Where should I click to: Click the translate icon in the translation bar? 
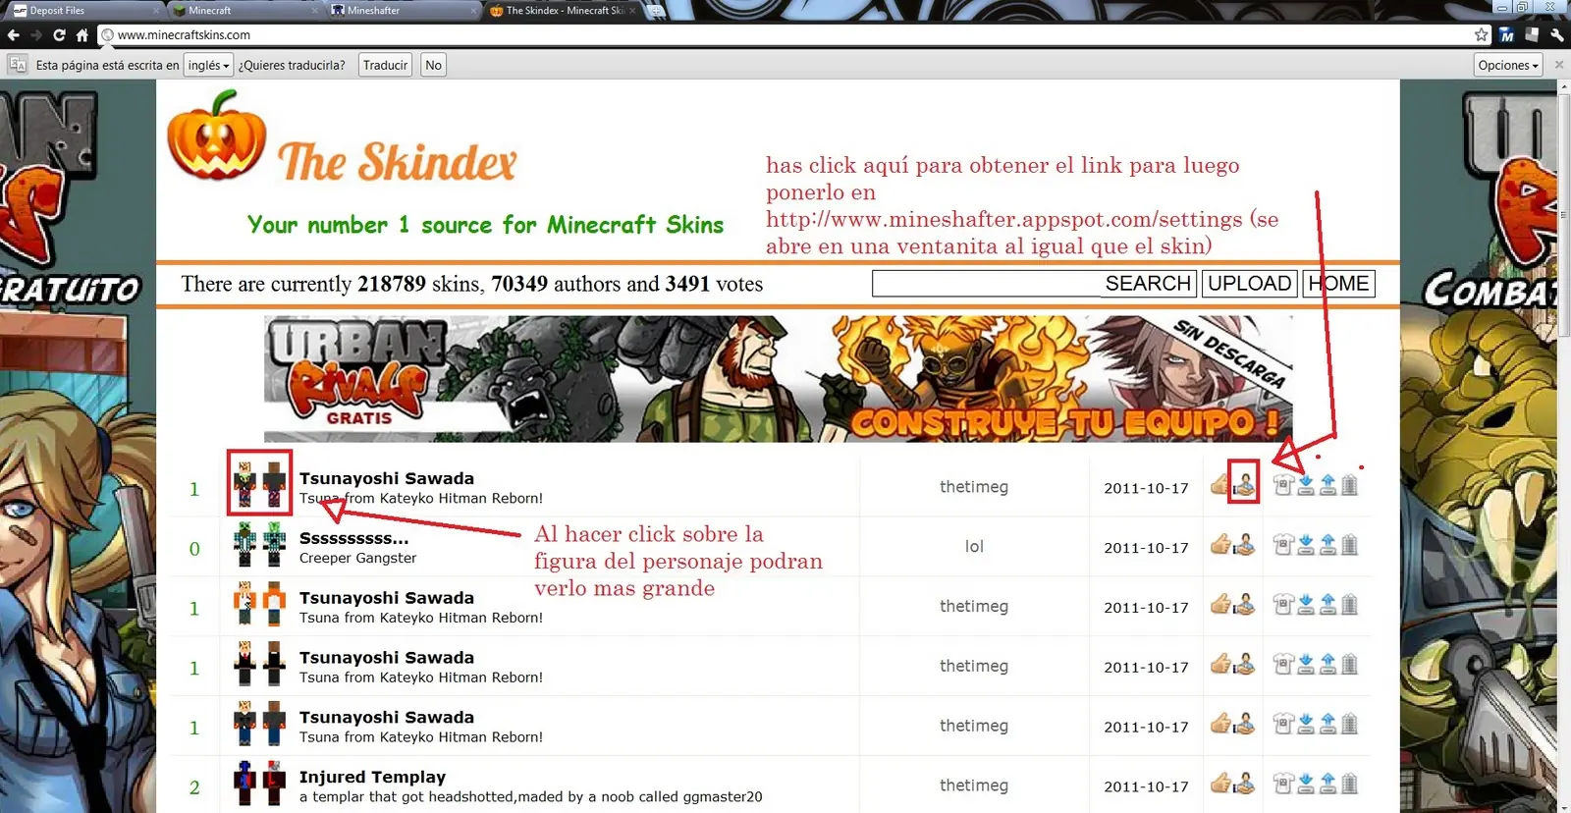click(18, 65)
